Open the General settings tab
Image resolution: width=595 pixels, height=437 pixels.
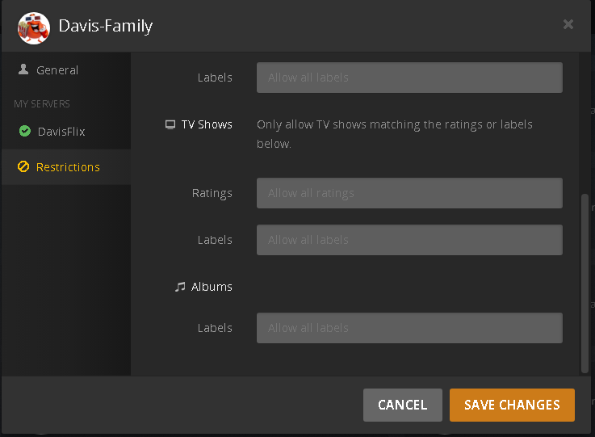(x=57, y=70)
